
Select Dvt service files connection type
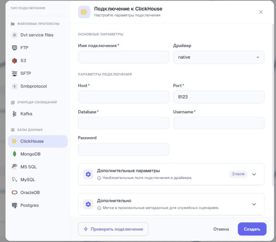38,35
